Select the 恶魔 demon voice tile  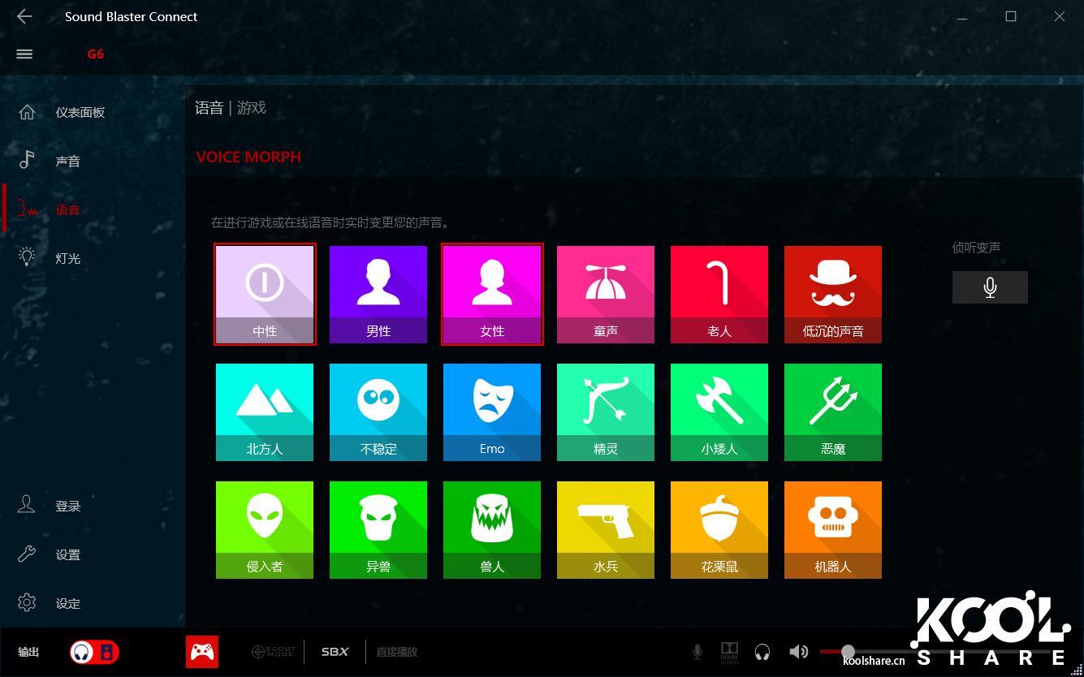[x=833, y=412]
